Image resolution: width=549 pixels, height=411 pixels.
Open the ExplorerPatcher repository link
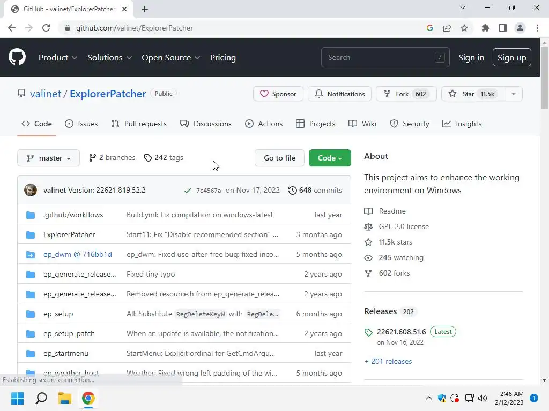[108, 94]
